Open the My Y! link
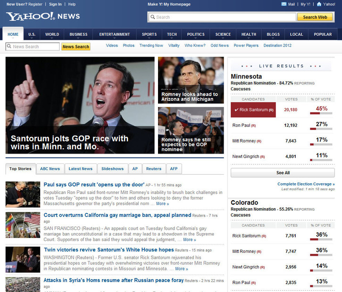342x292 pixels. pos(305,4)
